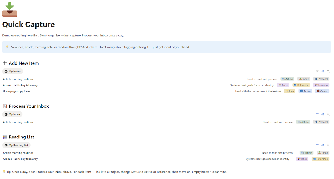Click the Personal tag in My Inbox
The image size is (334, 179).
(x=321, y=122)
